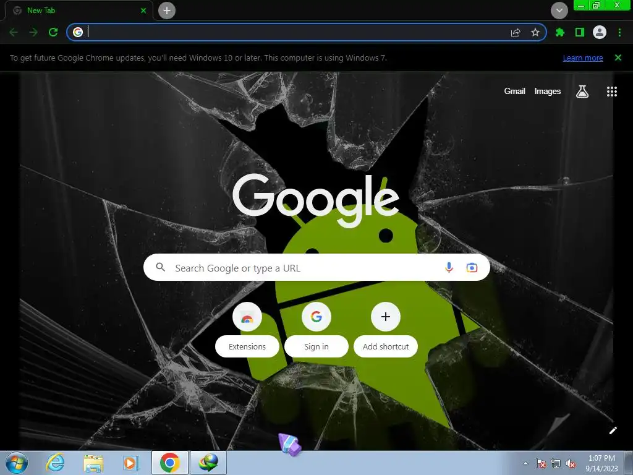
Task: Click the Learn more link
Action: (x=583, y=58)
